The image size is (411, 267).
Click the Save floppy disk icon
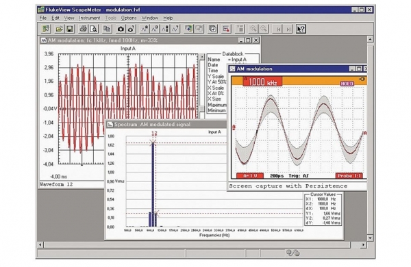click(x=70, y=29)
